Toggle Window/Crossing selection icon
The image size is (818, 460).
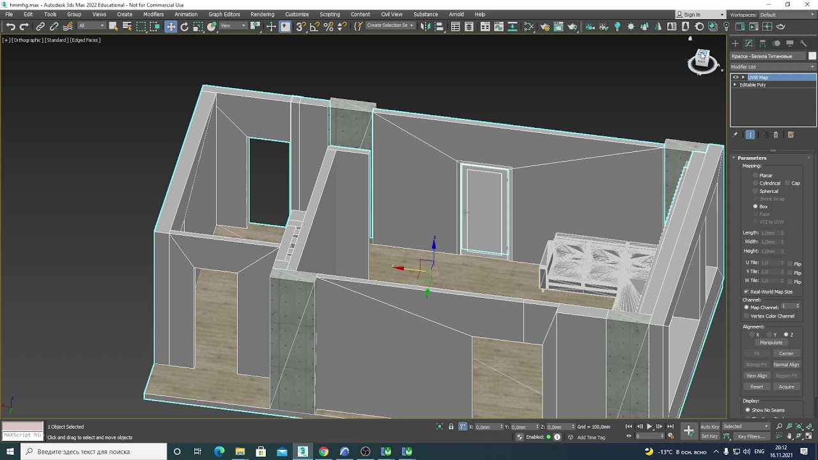[155, 26]
